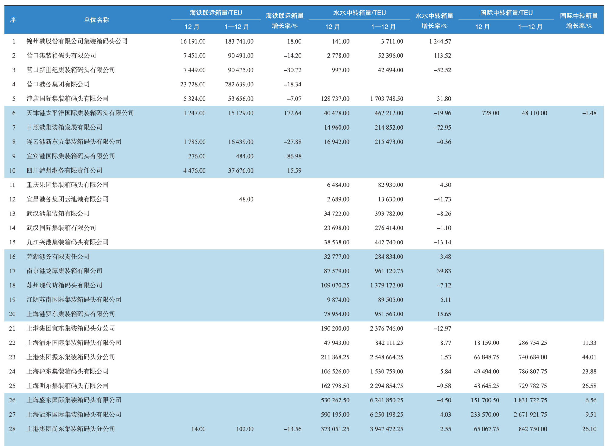Click the 48 110.00 international transfer cell

(534, 113)
